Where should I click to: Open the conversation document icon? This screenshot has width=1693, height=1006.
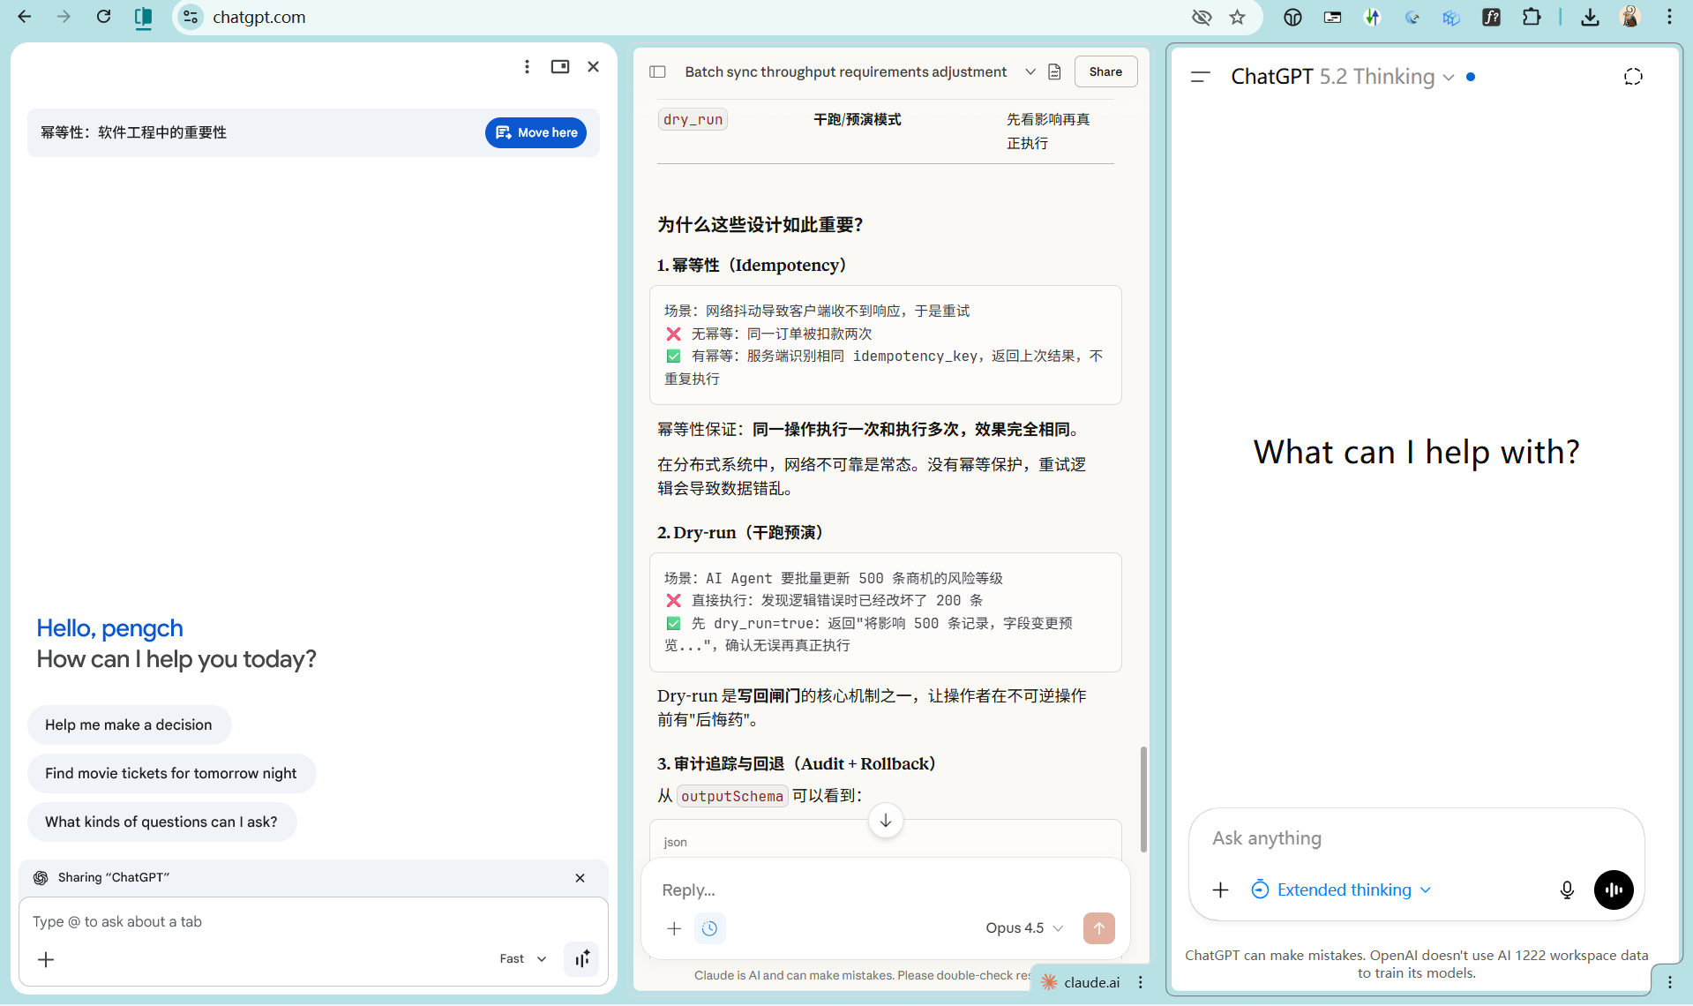coord(1054,71)
